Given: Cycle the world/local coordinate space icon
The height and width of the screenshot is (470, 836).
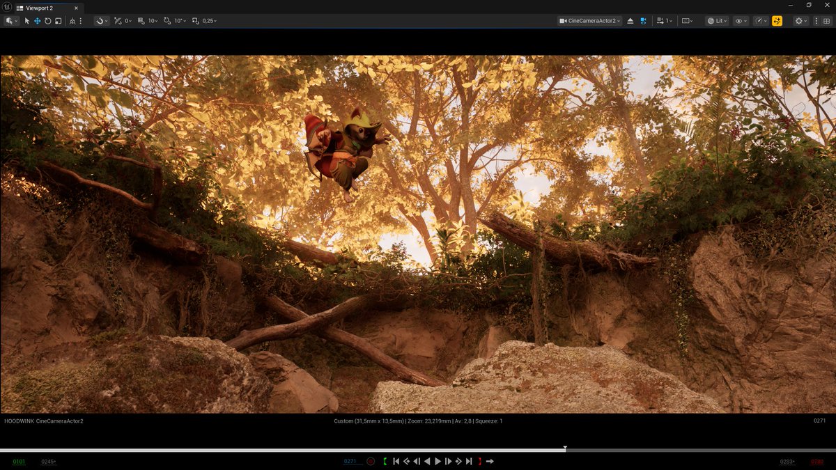Looking at the screenshot, I should coord(72,21).
